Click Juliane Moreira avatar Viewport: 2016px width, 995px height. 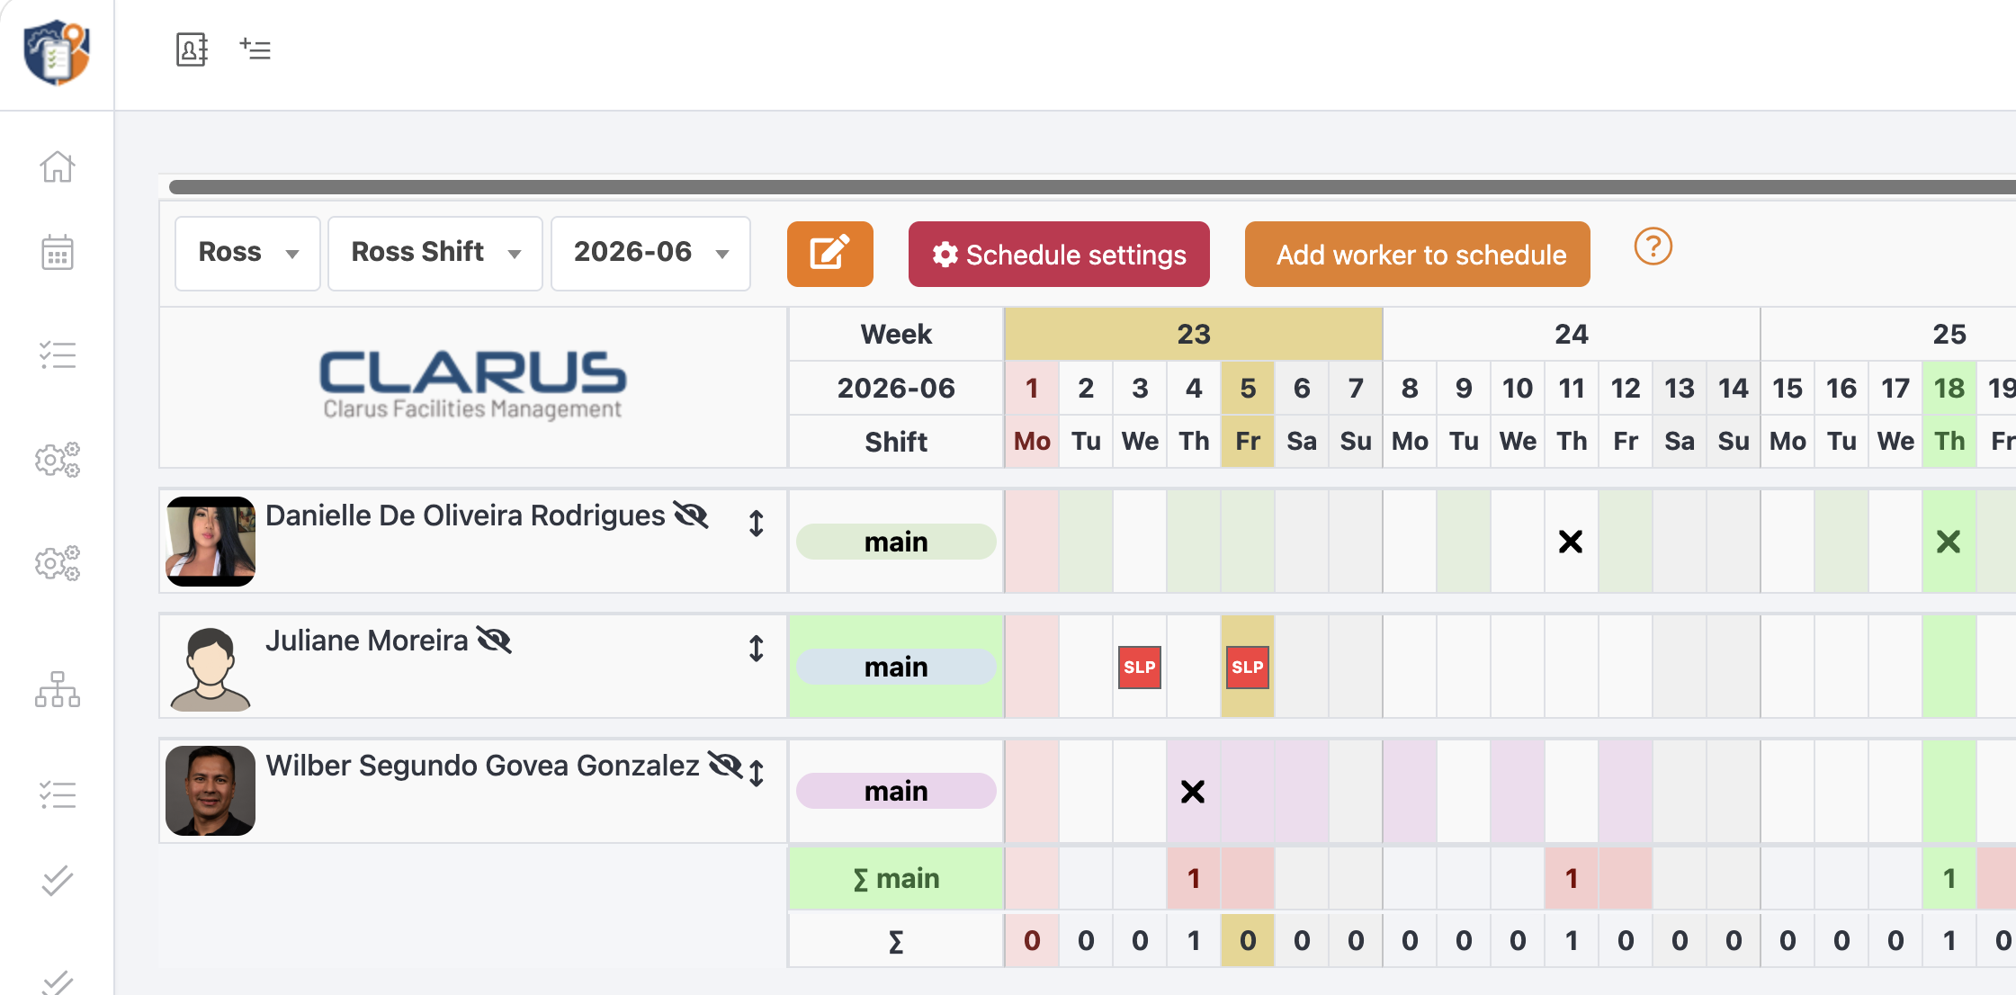pyautogui.click(x=211, y=668)
